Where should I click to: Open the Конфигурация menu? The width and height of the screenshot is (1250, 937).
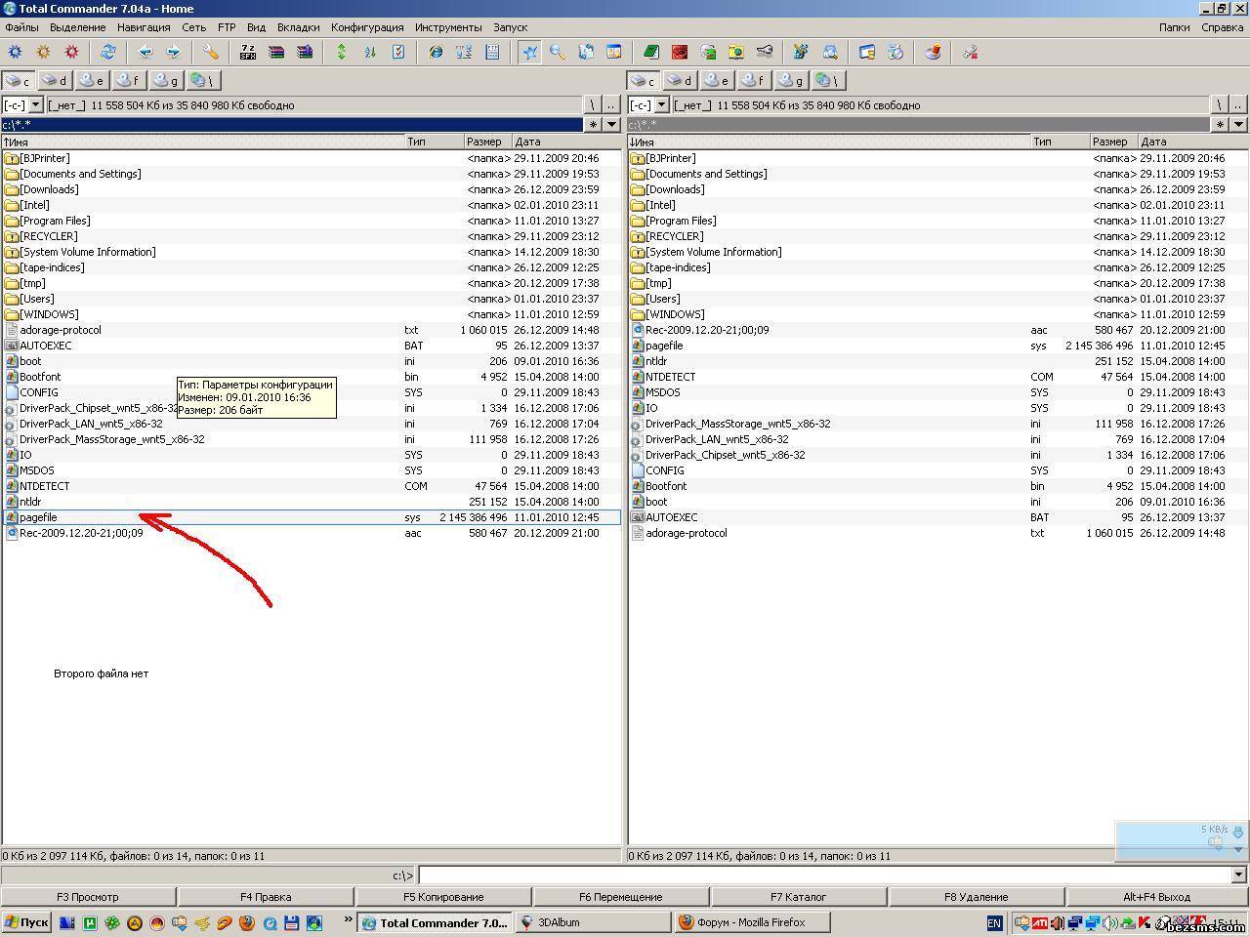[x=367, y=27]
